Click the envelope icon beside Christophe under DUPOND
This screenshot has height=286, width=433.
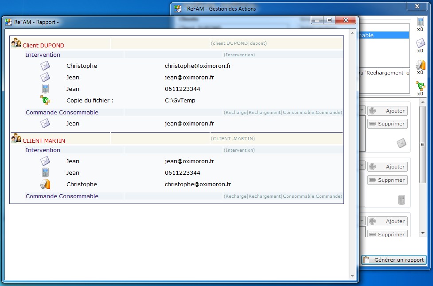45,66
